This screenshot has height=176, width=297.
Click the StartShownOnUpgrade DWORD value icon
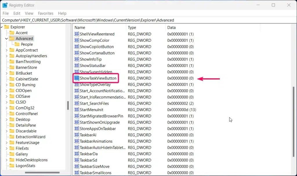(x=77, y=122)
